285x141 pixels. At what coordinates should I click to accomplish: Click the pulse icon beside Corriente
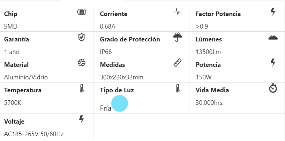click(x=177, y=12)
